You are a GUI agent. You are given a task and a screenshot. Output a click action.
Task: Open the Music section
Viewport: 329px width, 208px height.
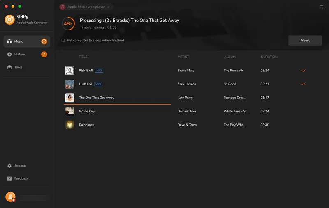click(27, 41)
